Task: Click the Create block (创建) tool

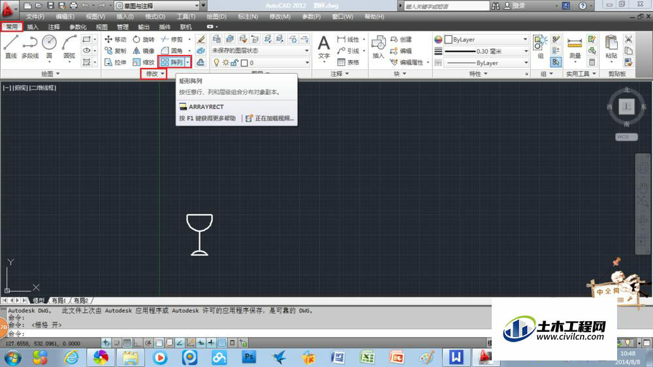Action: (x=401, y=39)
